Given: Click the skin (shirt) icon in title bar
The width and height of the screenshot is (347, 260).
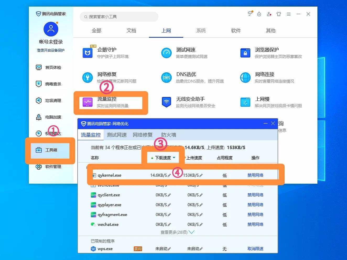Looking at the screenshot, I should click(x=279, y=14).
